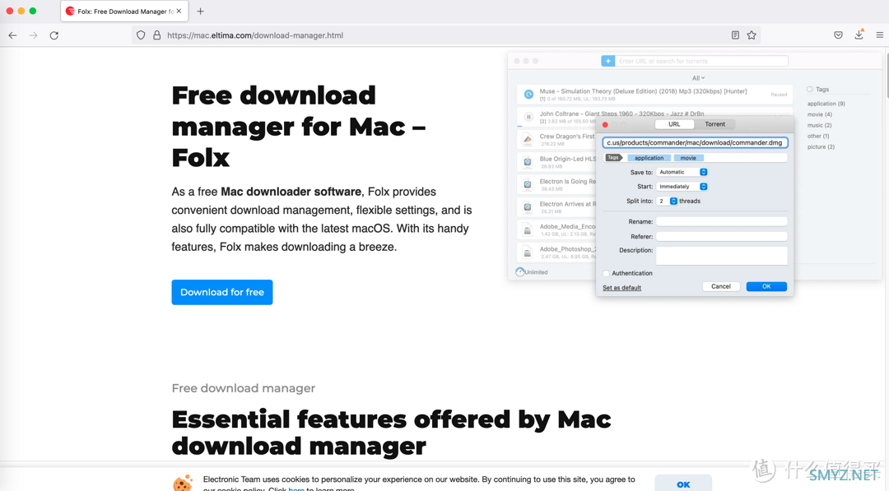Screen dimensions: 889x491
Task: View site security info via padlock
Action: point(157,35)
